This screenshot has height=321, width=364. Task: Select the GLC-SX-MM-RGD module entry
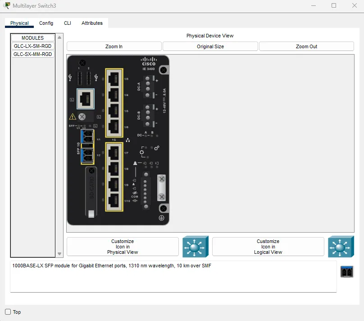pyautogui.click(x=32, y=54)
